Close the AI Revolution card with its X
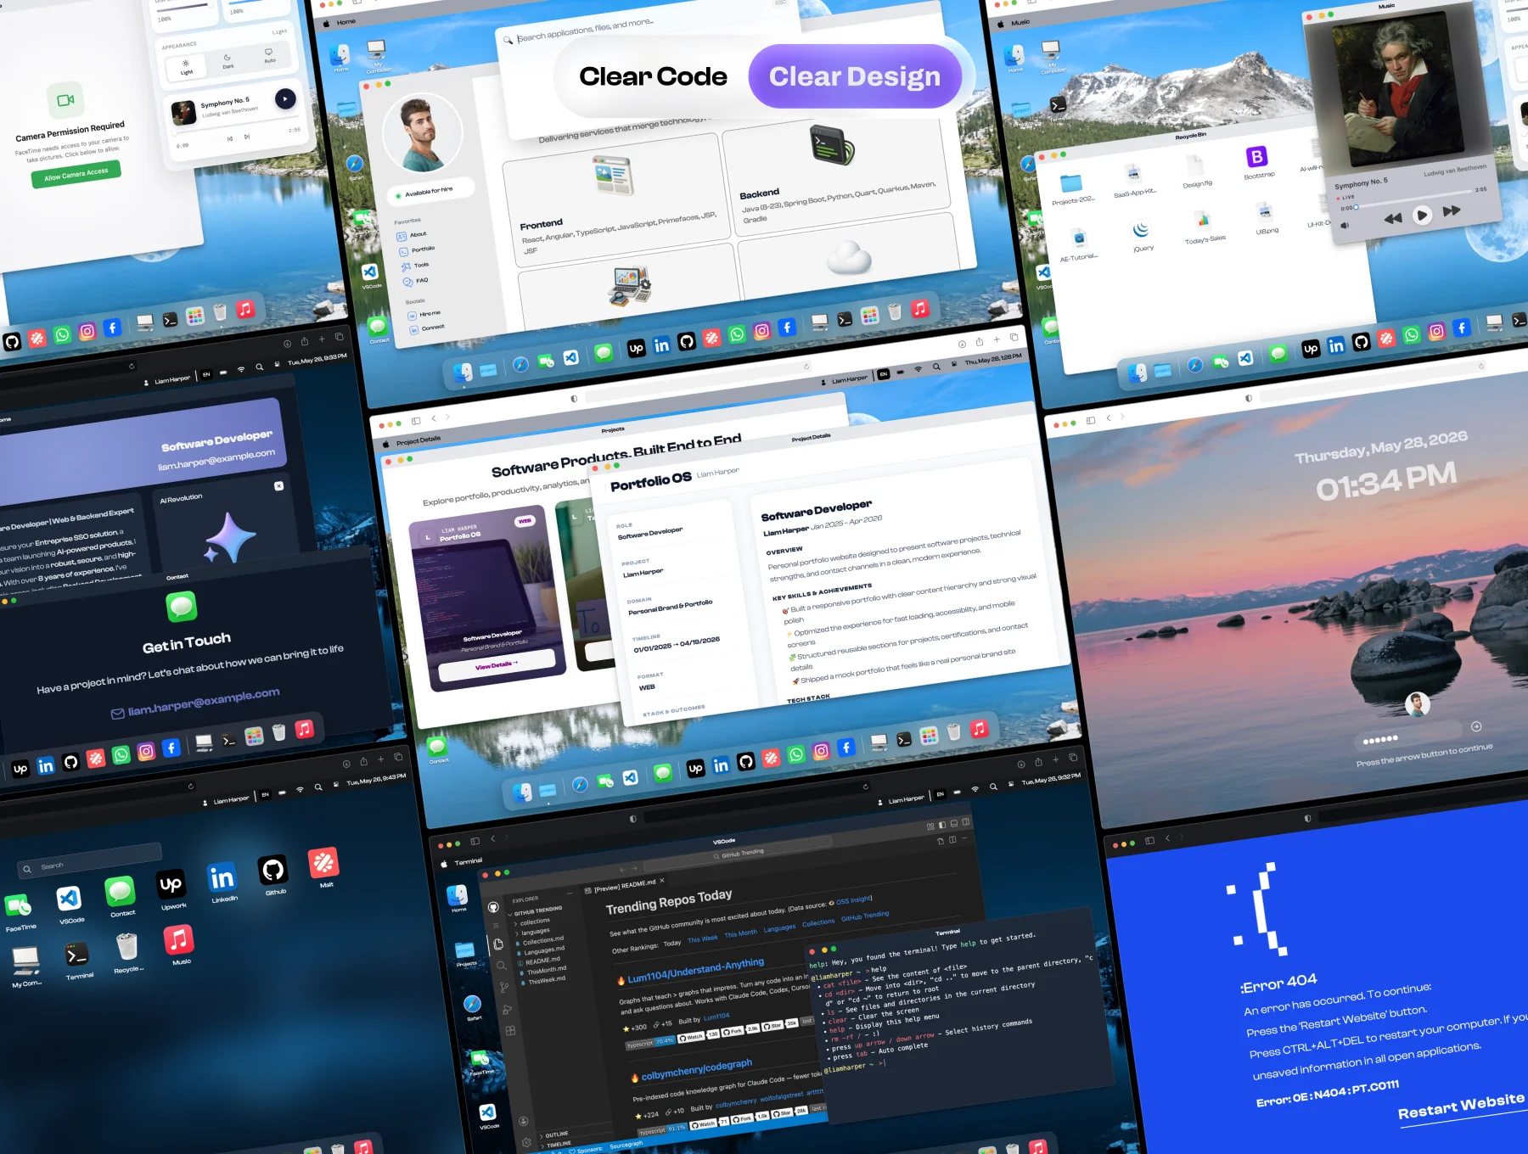Image resolution: width=1528 pixels, height=1154 pixels. click(278, 486)
